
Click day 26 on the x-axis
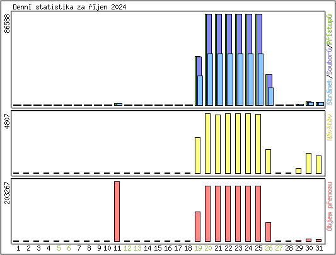pyautogui.click(x=269, y=248)
